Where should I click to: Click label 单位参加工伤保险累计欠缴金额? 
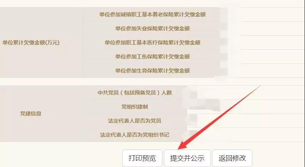click(x=152, y=57)
